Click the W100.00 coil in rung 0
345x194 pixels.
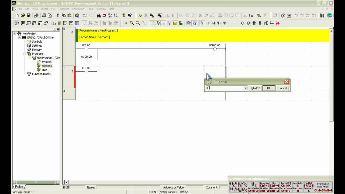[215, 49]
